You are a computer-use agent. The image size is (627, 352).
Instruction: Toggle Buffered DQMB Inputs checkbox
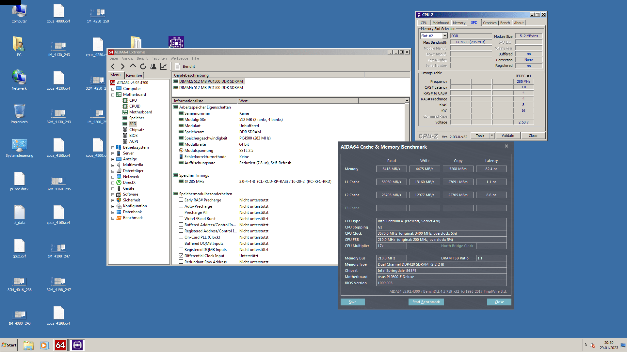click(181, 243)
